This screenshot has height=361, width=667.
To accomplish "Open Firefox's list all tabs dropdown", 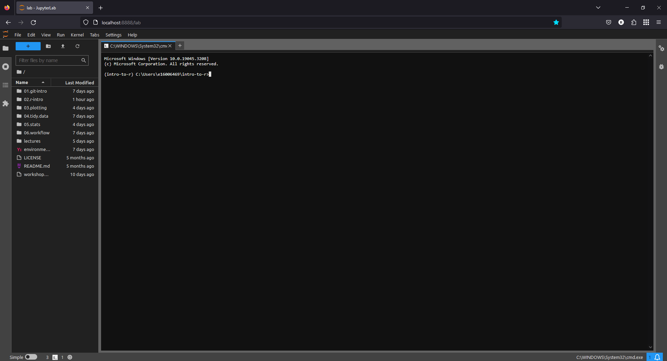I will tap(598, 7).
